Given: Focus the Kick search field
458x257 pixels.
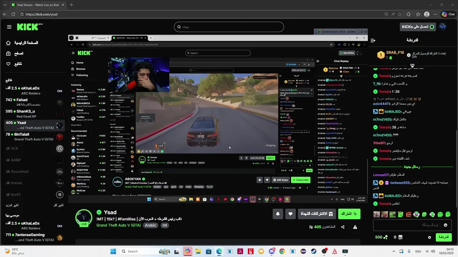Looking at the screenshot, I should [229, 27].
